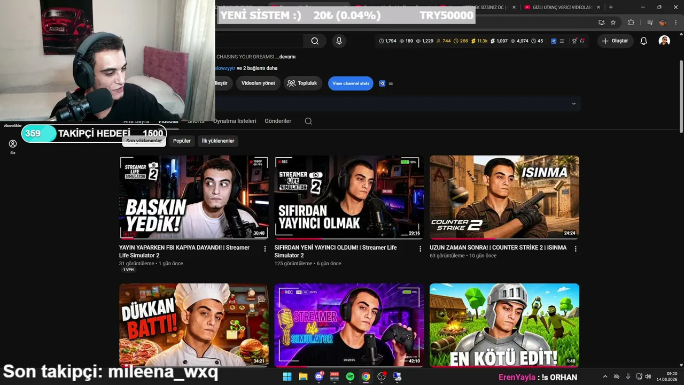684x385 pixels.
Task: Open the 've 2 bağlantı daha' links
Action: click(257, 68)
